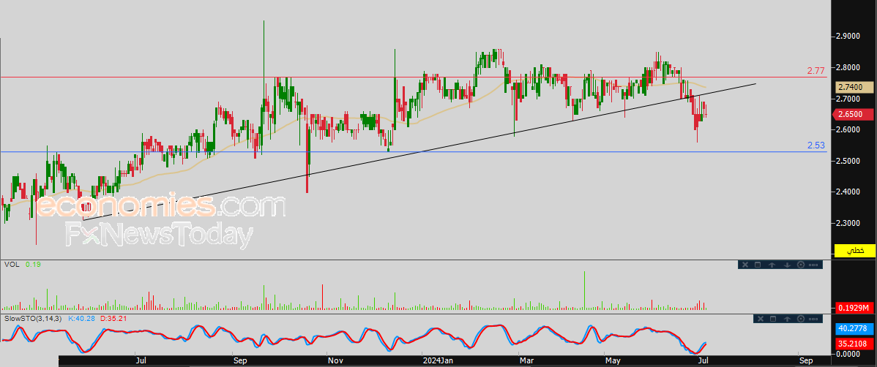Click the 35.2108 red D value tag
The image size is (877, 367).
854,343
